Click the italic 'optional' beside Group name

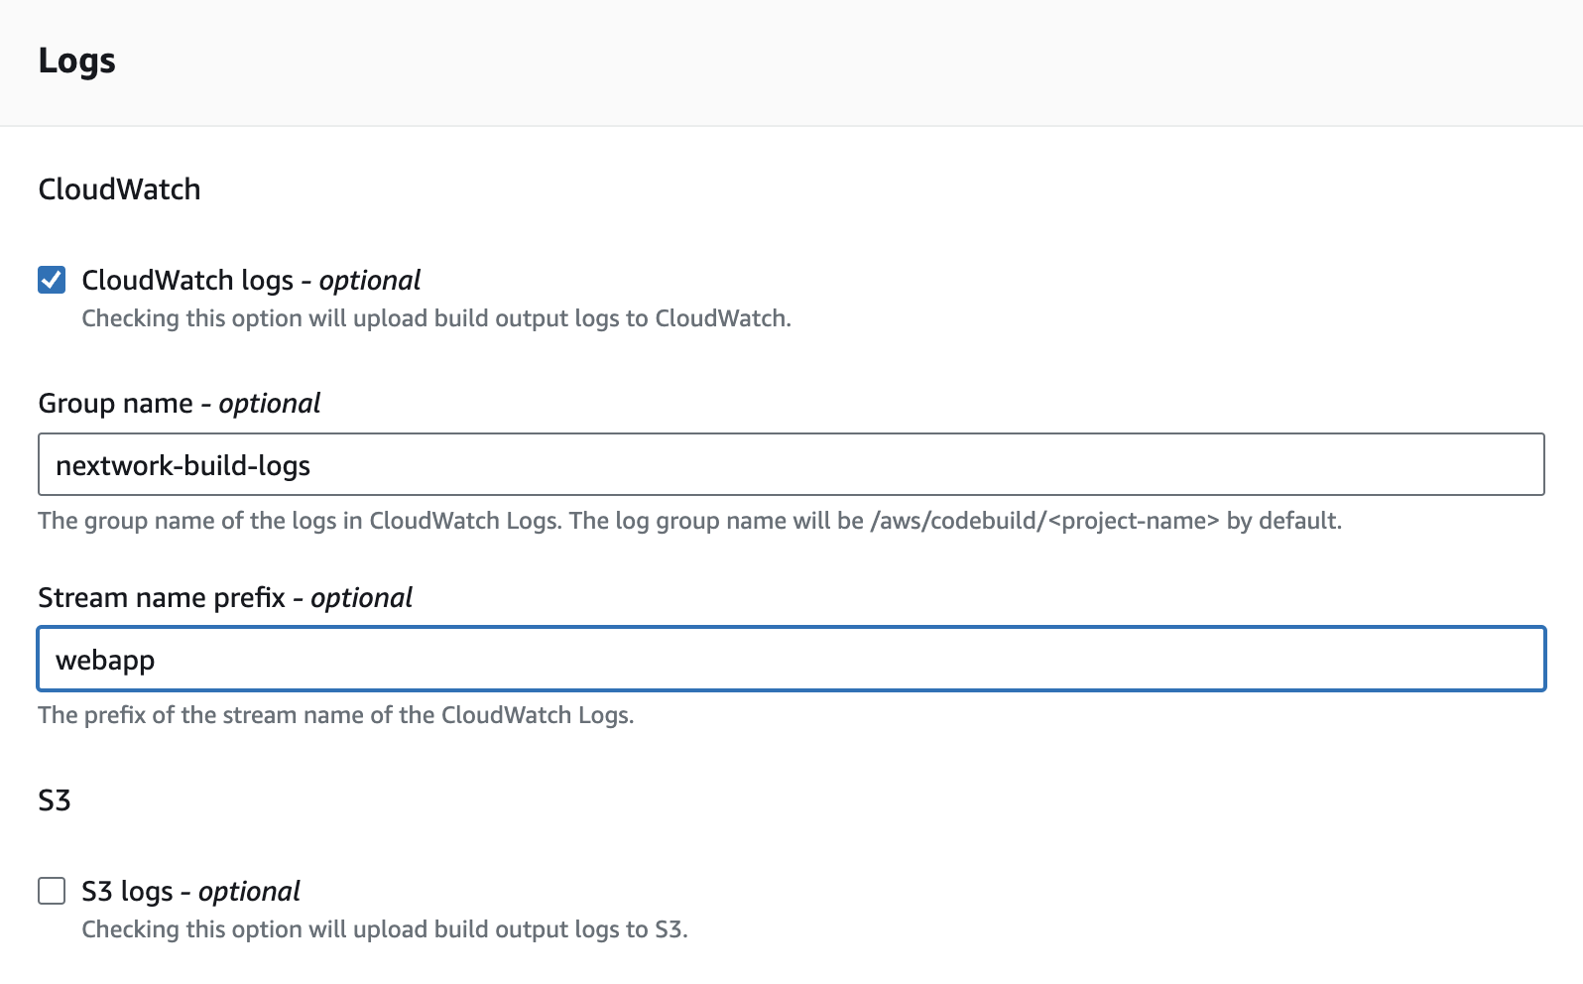click(x=269, y=404)
